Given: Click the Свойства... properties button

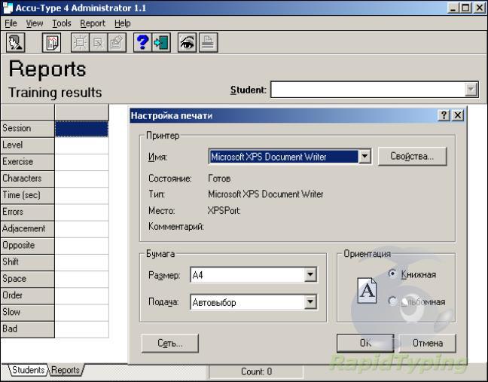Looking at the screenshot, I should click(412, 156).
